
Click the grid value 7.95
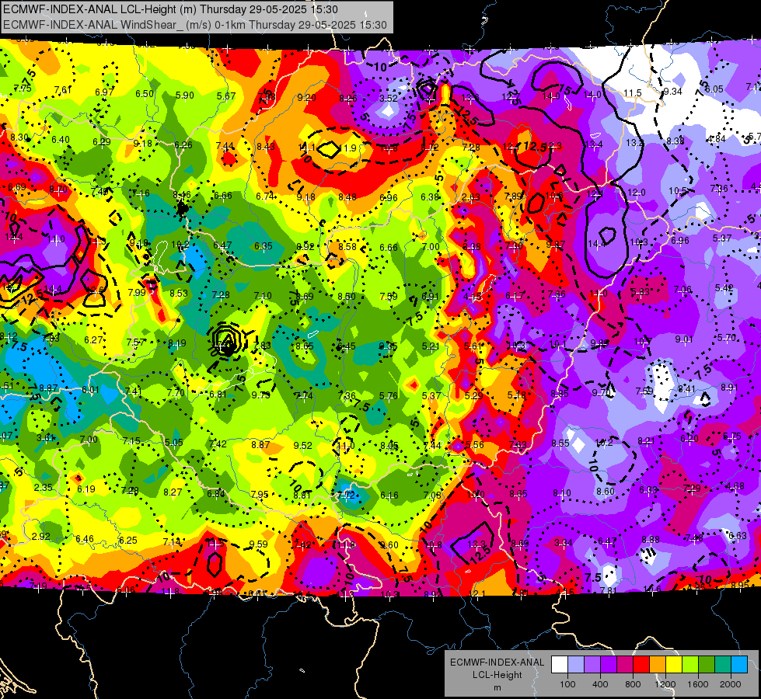point(260,494)
